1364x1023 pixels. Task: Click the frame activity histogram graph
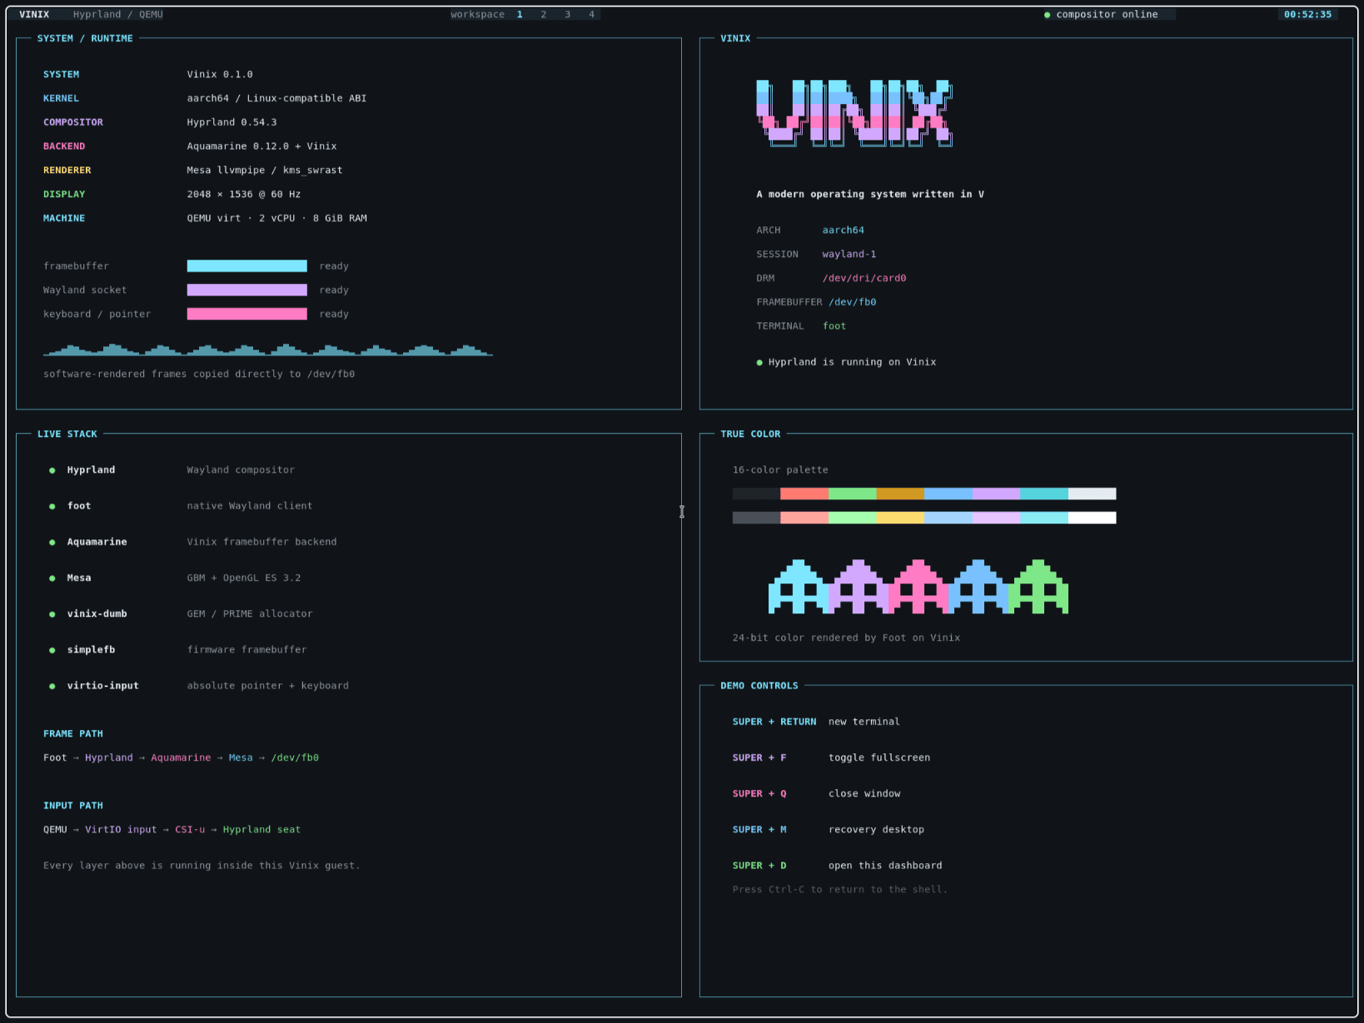point(268,350)
